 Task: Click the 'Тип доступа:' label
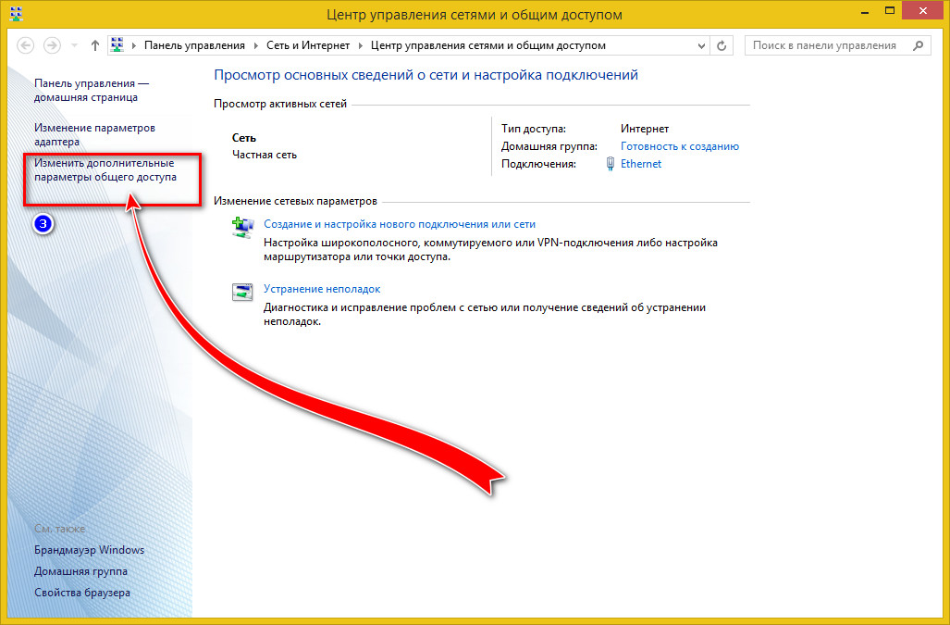533,129
